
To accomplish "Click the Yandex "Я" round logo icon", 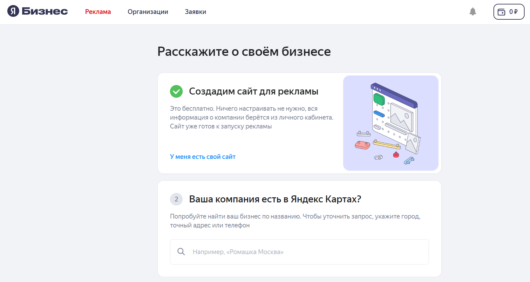I will tap(13, 11).
